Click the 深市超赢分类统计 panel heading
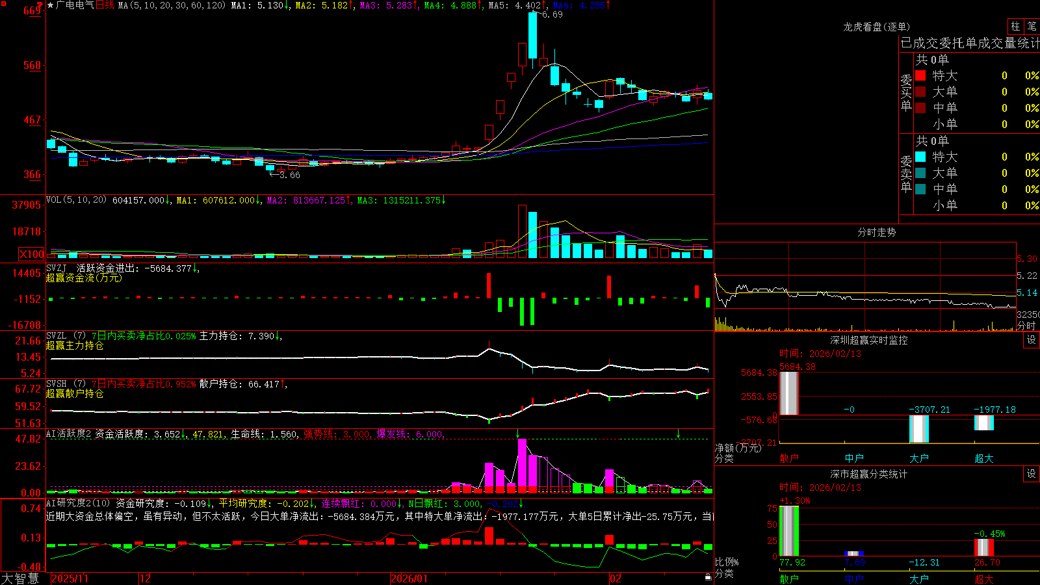This screenshot has height=585, width=1040. 869,474
